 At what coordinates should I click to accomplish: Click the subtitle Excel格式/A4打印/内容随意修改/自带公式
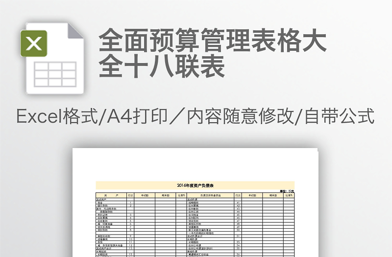195,116
